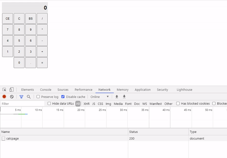Stop recording network log
Image resolution: width=227 pixels, height=158 pixels.
click(x=4, y=97)
